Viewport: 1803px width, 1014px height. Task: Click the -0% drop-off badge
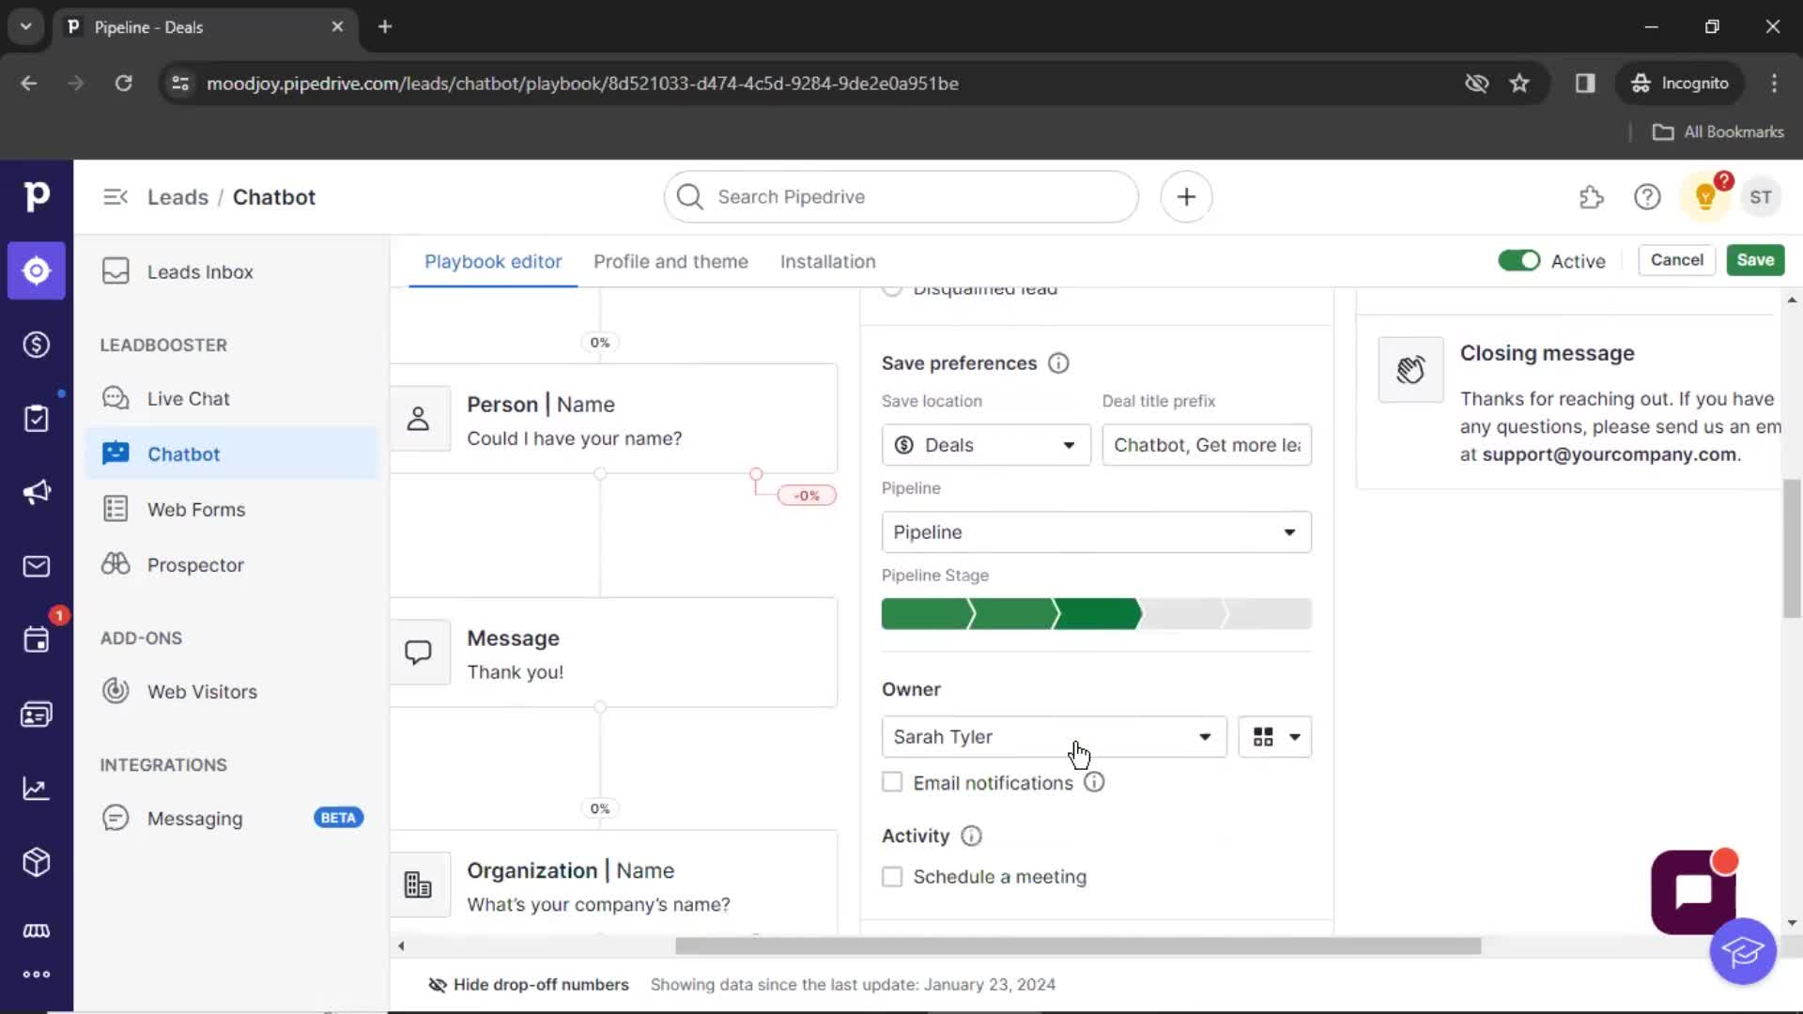tap(807, 495)
